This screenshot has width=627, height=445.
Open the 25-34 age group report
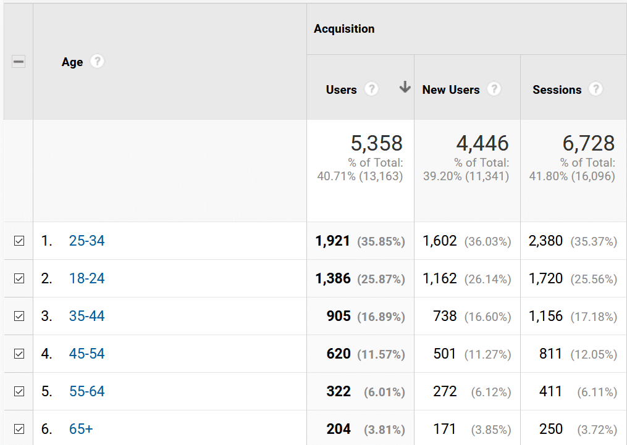coord(86,241)
